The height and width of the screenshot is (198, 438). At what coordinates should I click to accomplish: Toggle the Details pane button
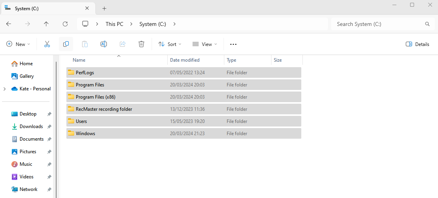[x=418, y=44]
